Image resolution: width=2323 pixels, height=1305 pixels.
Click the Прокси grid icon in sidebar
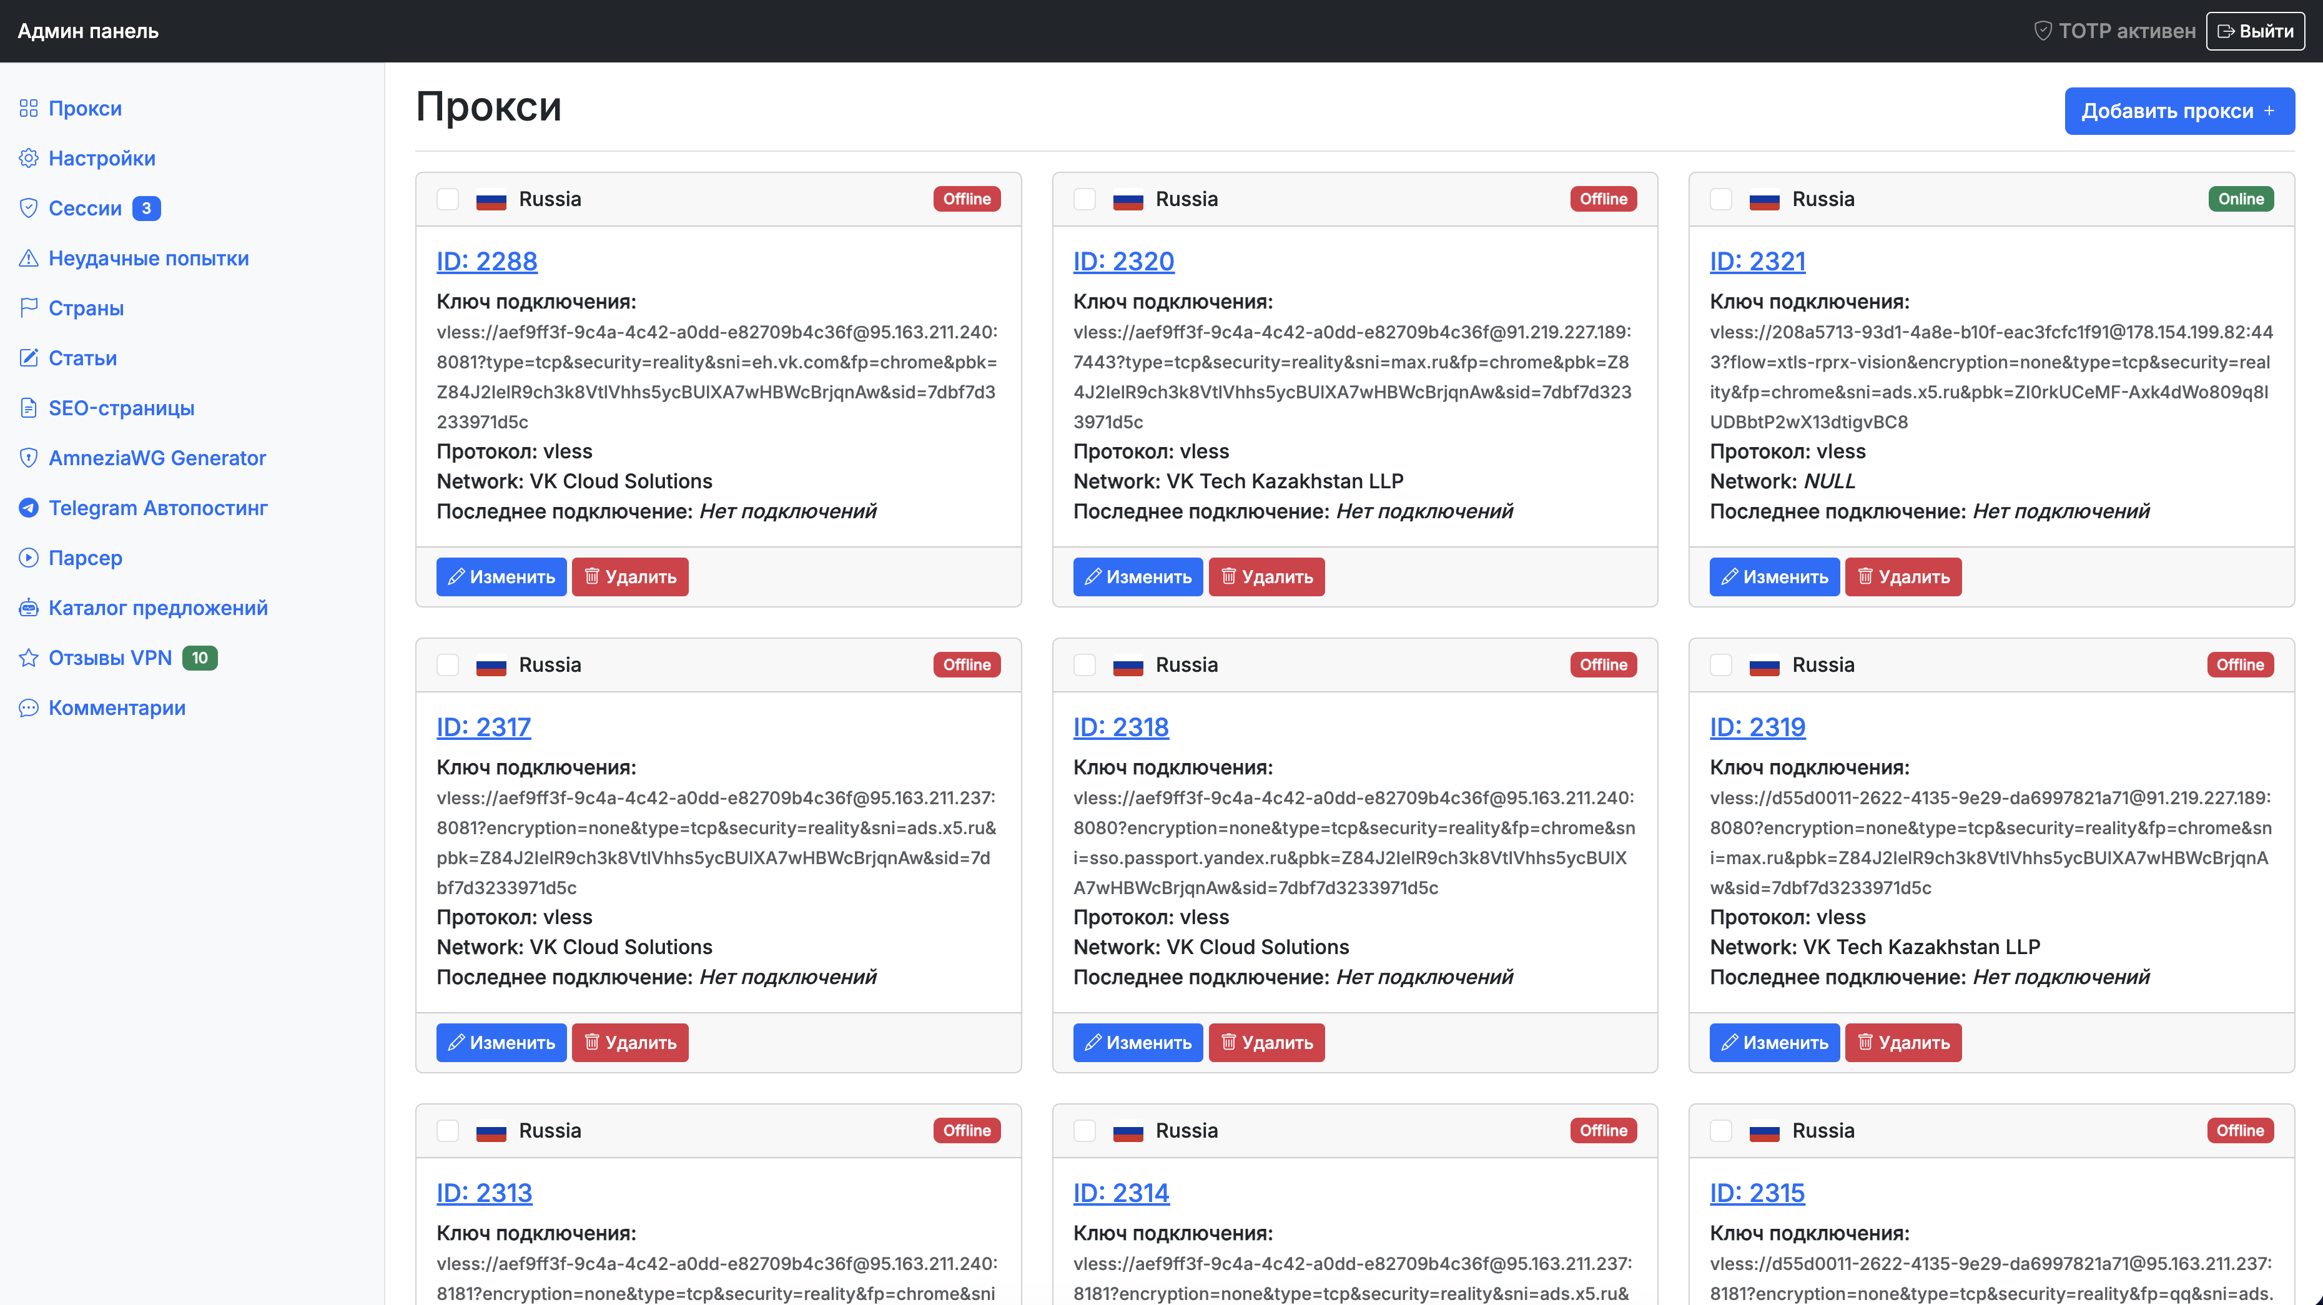(29, 108)
